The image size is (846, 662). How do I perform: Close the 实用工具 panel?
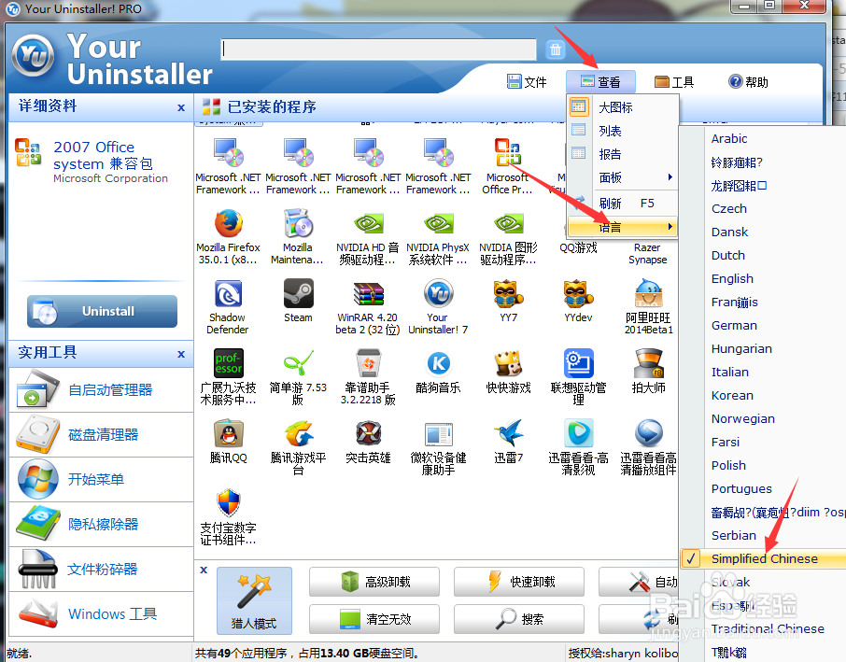coord(181,354)
